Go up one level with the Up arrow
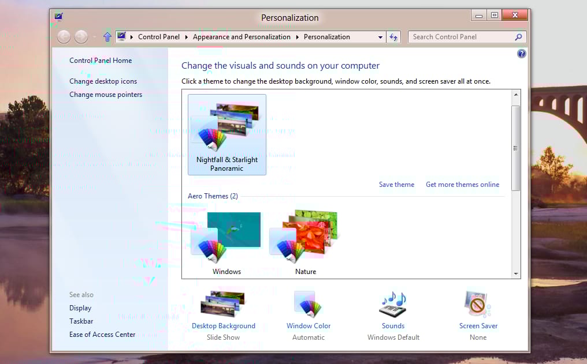Viewport: 587px width, 364px height. point(107,36)
